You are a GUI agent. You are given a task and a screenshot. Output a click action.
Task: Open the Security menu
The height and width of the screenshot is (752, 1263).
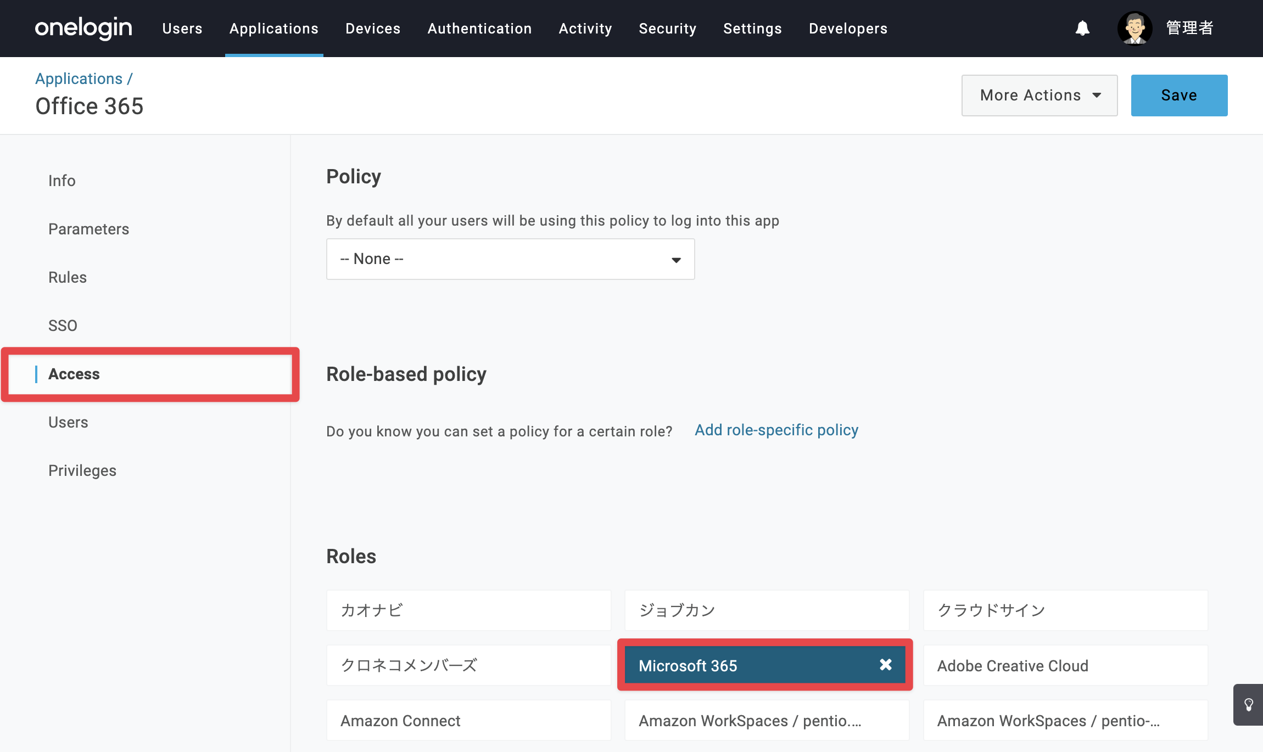[x=667, y=29]
